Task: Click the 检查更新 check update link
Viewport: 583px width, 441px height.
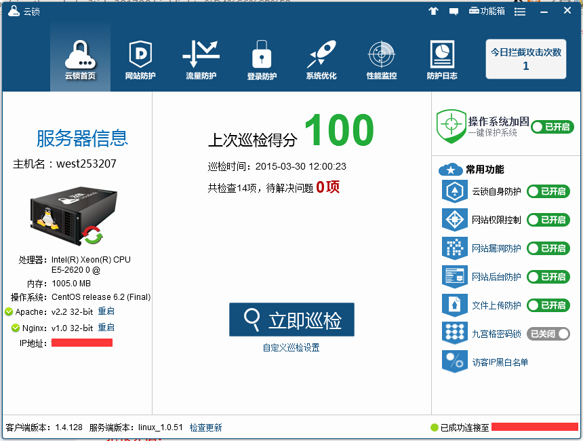Action: tap(205, 427)
